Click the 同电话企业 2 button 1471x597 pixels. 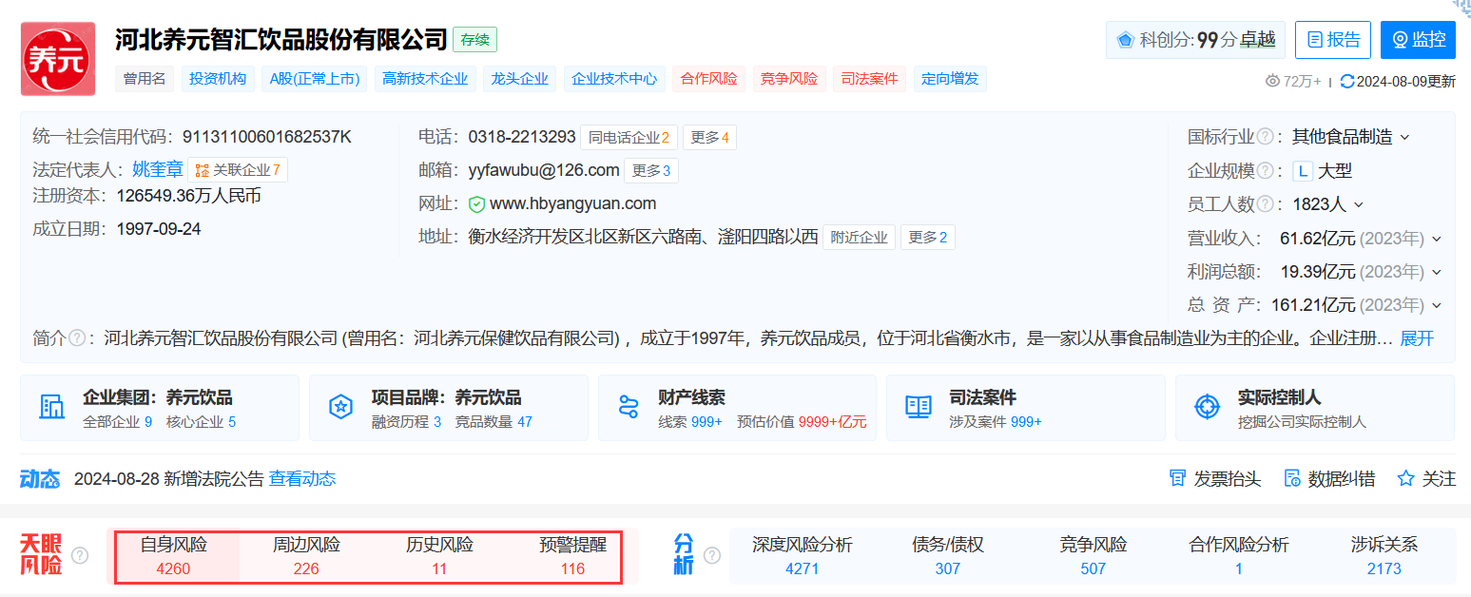[629, 138]
